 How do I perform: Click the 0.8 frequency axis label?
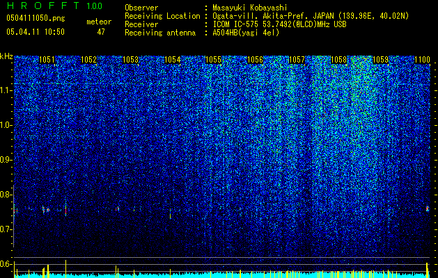pos(6,195)
